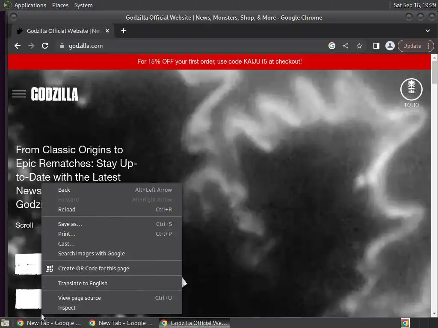Open Chrome three-dot menu icon
438x328 pixels.
[x=428, y=46]
